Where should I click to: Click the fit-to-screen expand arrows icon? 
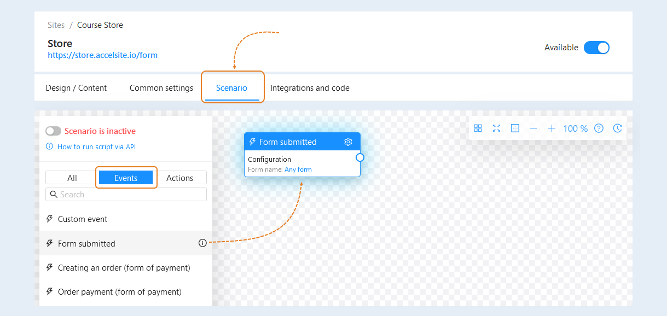(x=496, y=128)
